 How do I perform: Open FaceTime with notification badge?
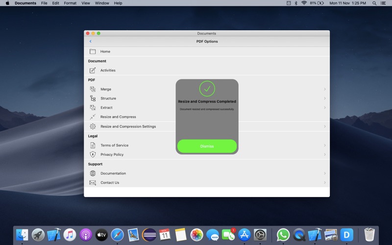point(228,235)
